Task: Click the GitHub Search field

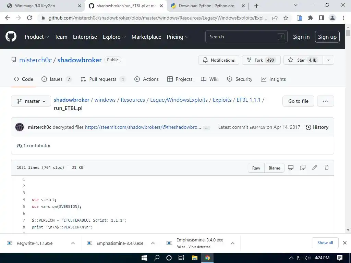Action: 246,37
